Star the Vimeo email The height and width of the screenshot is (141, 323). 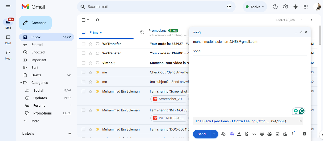click(90, 63)
